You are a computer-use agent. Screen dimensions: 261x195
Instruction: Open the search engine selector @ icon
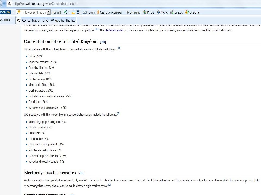click(20, 12)
